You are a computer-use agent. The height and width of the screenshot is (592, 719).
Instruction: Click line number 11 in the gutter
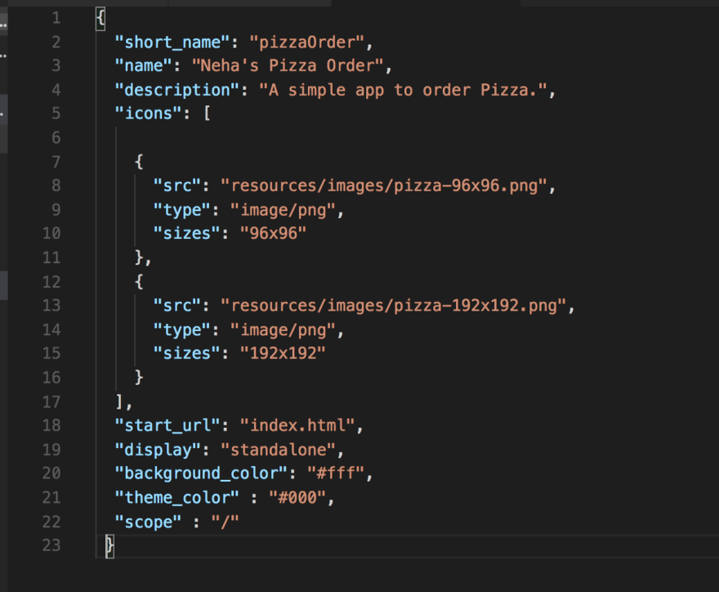coord(51,258)
